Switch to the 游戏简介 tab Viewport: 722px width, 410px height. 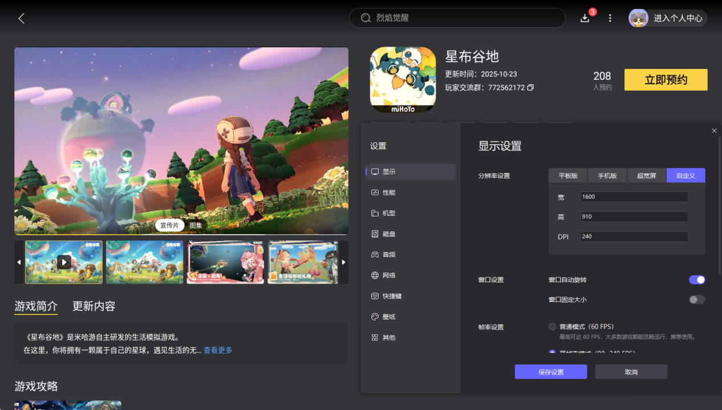coord(36,306)
